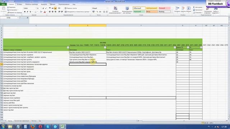The image size is (230, 129).
Task: Open the font name Calibri dropdown
Action: [36, 8]
